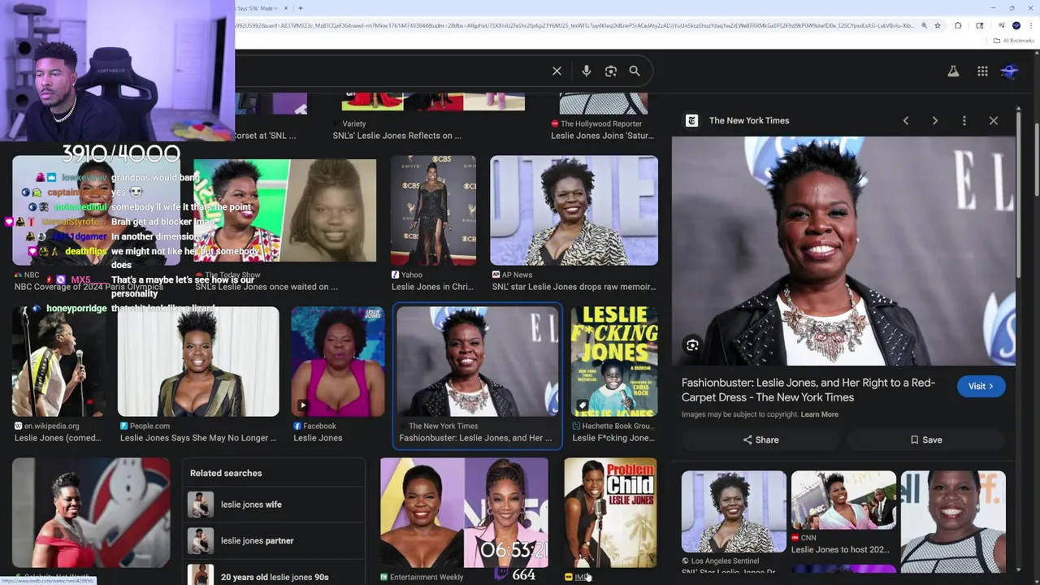The image size is (1040, 585).
Task: Open Los Angeles Sentinel related image
Action: coord(734,512)
